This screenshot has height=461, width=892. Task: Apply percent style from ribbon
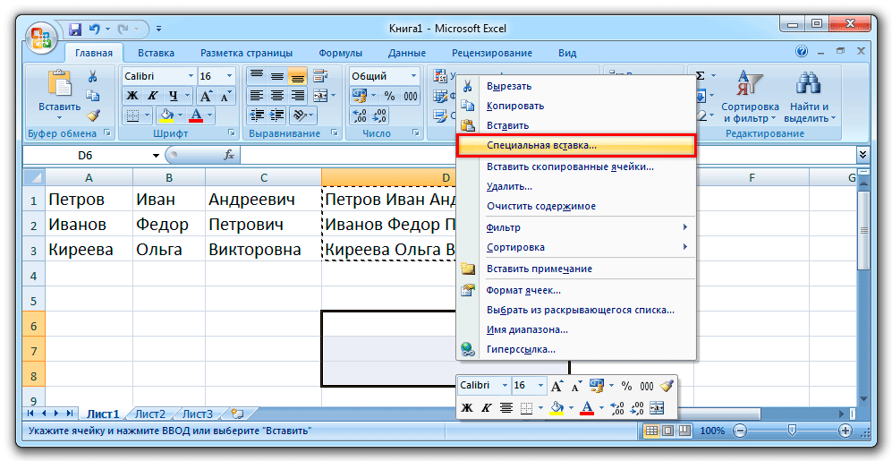click(390, 96)
